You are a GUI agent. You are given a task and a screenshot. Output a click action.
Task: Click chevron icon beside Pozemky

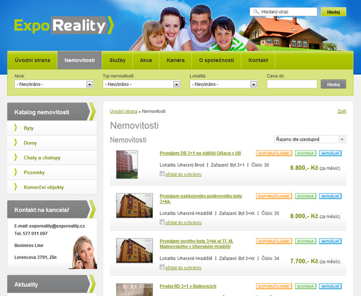(15, 172)
